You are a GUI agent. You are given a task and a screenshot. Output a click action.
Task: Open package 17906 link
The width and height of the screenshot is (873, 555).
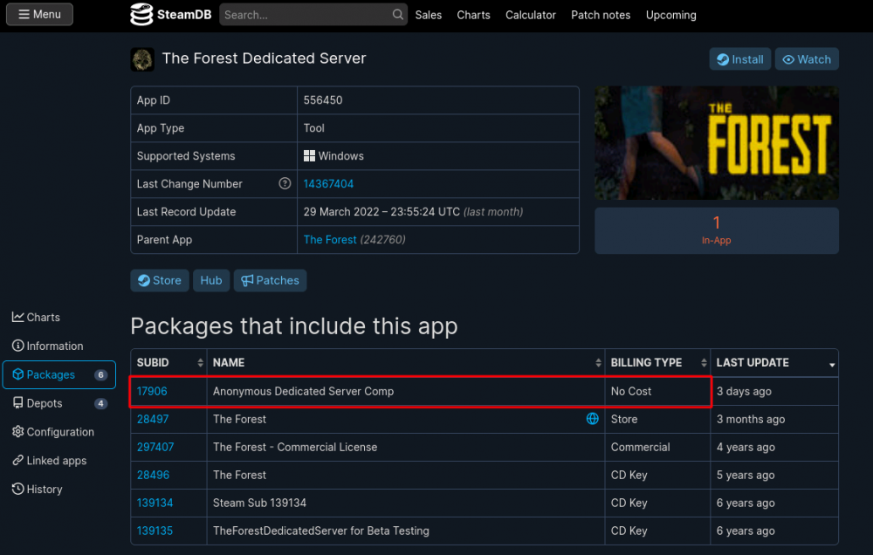point(152,391)
